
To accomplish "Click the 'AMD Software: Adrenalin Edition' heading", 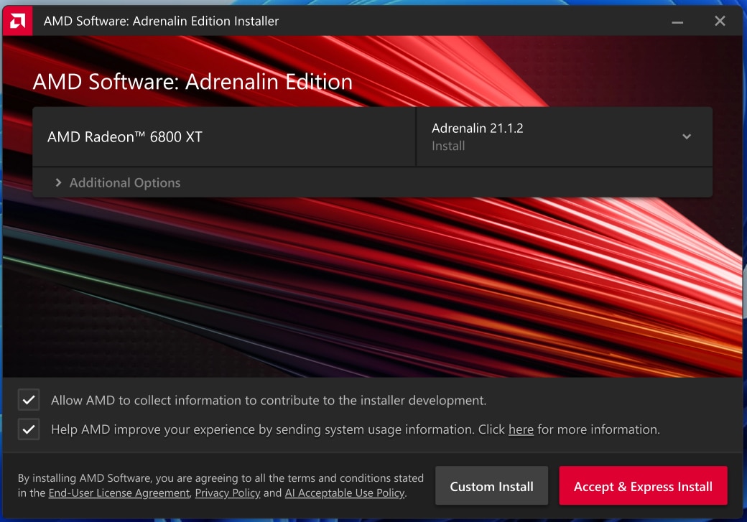I will [192, 82].
